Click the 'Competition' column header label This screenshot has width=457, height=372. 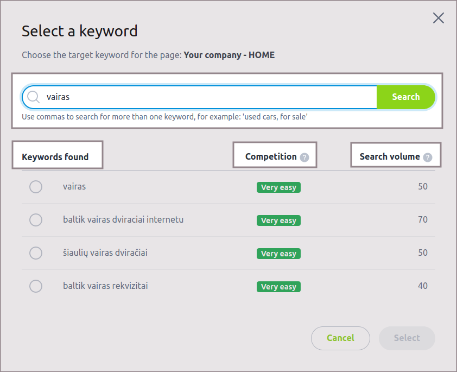(x=271, y=156)
